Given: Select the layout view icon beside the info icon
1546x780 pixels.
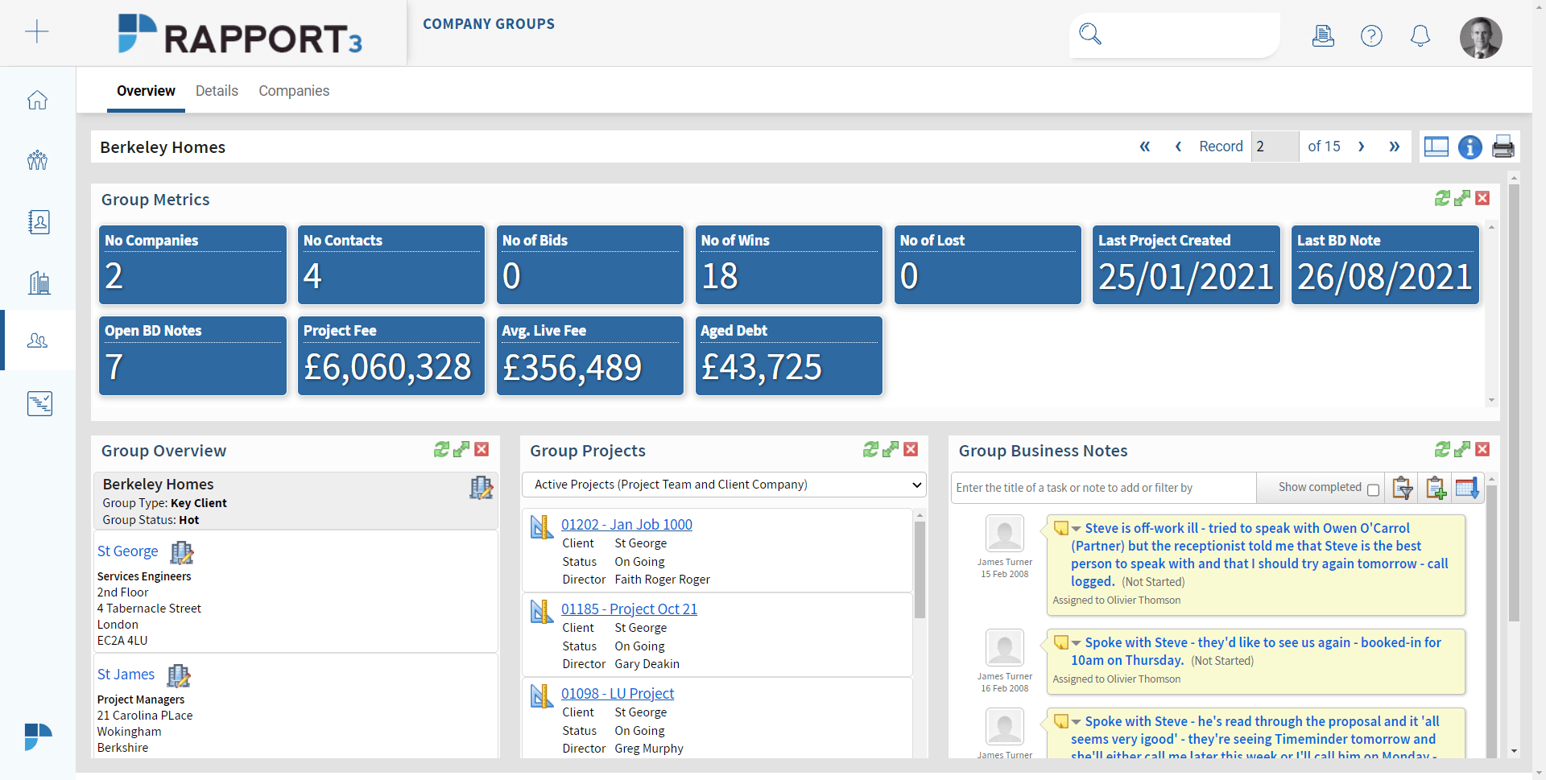Looking at the screenshot, I should point(1436,147).
